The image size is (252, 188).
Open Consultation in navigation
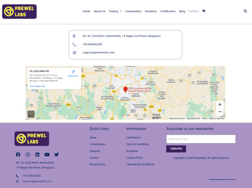tap(133, 11)
